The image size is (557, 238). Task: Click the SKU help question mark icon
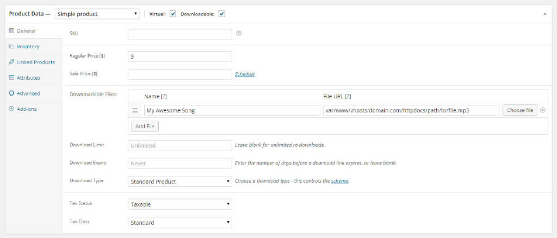pyautogui.click(x=239, y=33)
